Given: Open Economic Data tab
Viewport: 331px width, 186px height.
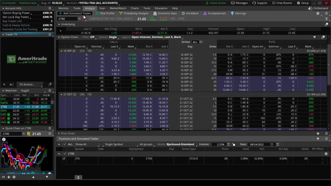Looking at the screenshot, I should coord(165,13).
